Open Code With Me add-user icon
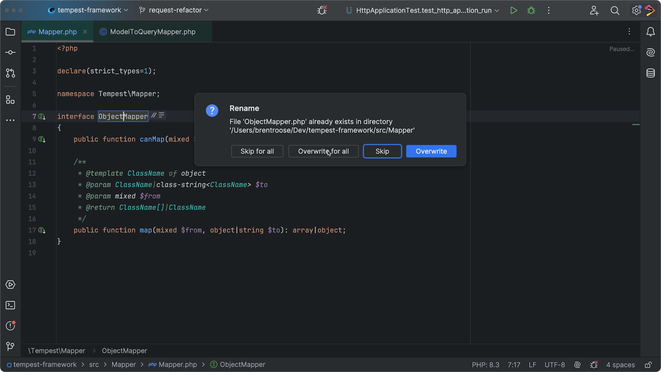 point(594,11)
